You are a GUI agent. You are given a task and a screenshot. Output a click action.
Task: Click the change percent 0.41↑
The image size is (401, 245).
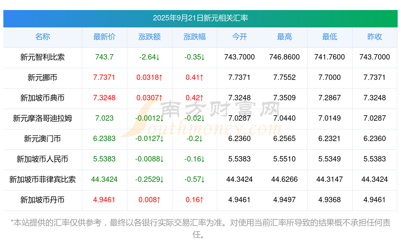click(194, 78)
